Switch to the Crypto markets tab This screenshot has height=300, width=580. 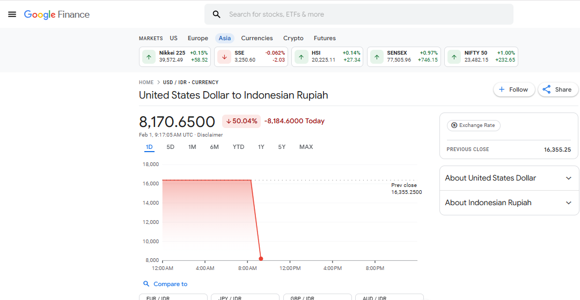[x=293, y=38]
